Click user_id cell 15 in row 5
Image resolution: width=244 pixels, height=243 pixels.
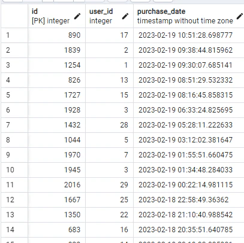[109, 95]
